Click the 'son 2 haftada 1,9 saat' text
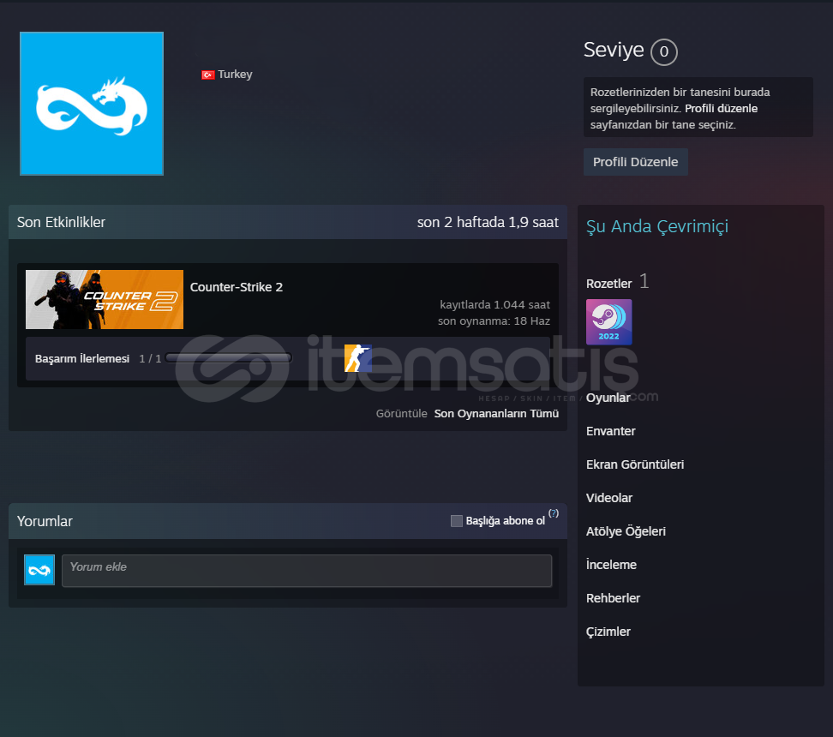This screenshot has width=833, height=737. coord(488,222)
